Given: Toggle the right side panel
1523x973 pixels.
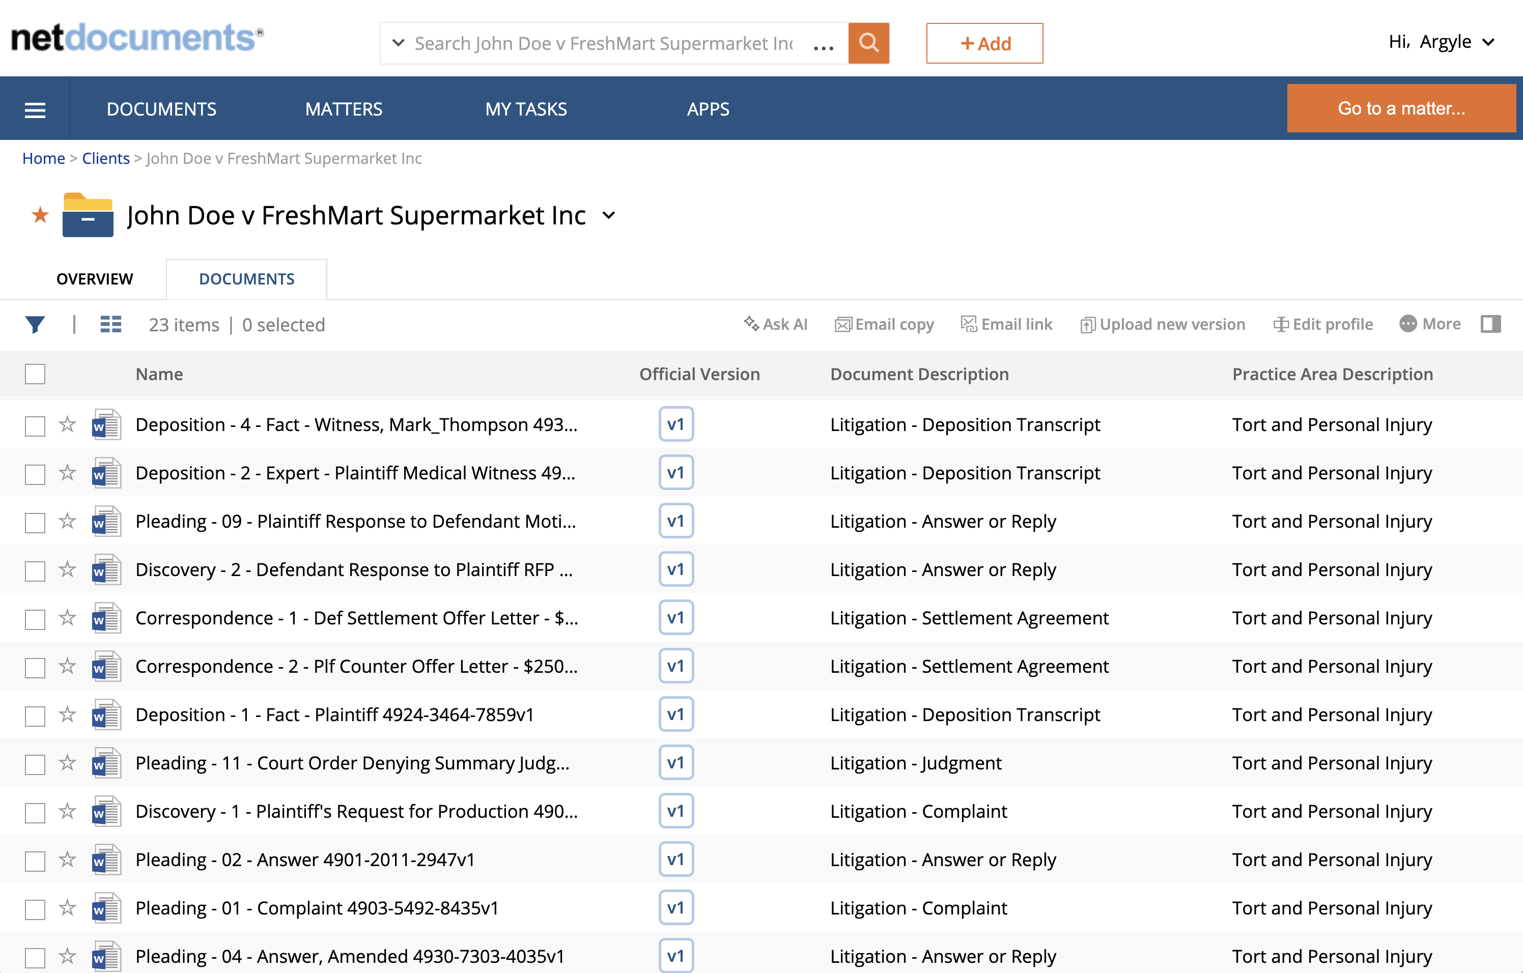Looking at the screenshot, I should 1491,324.
